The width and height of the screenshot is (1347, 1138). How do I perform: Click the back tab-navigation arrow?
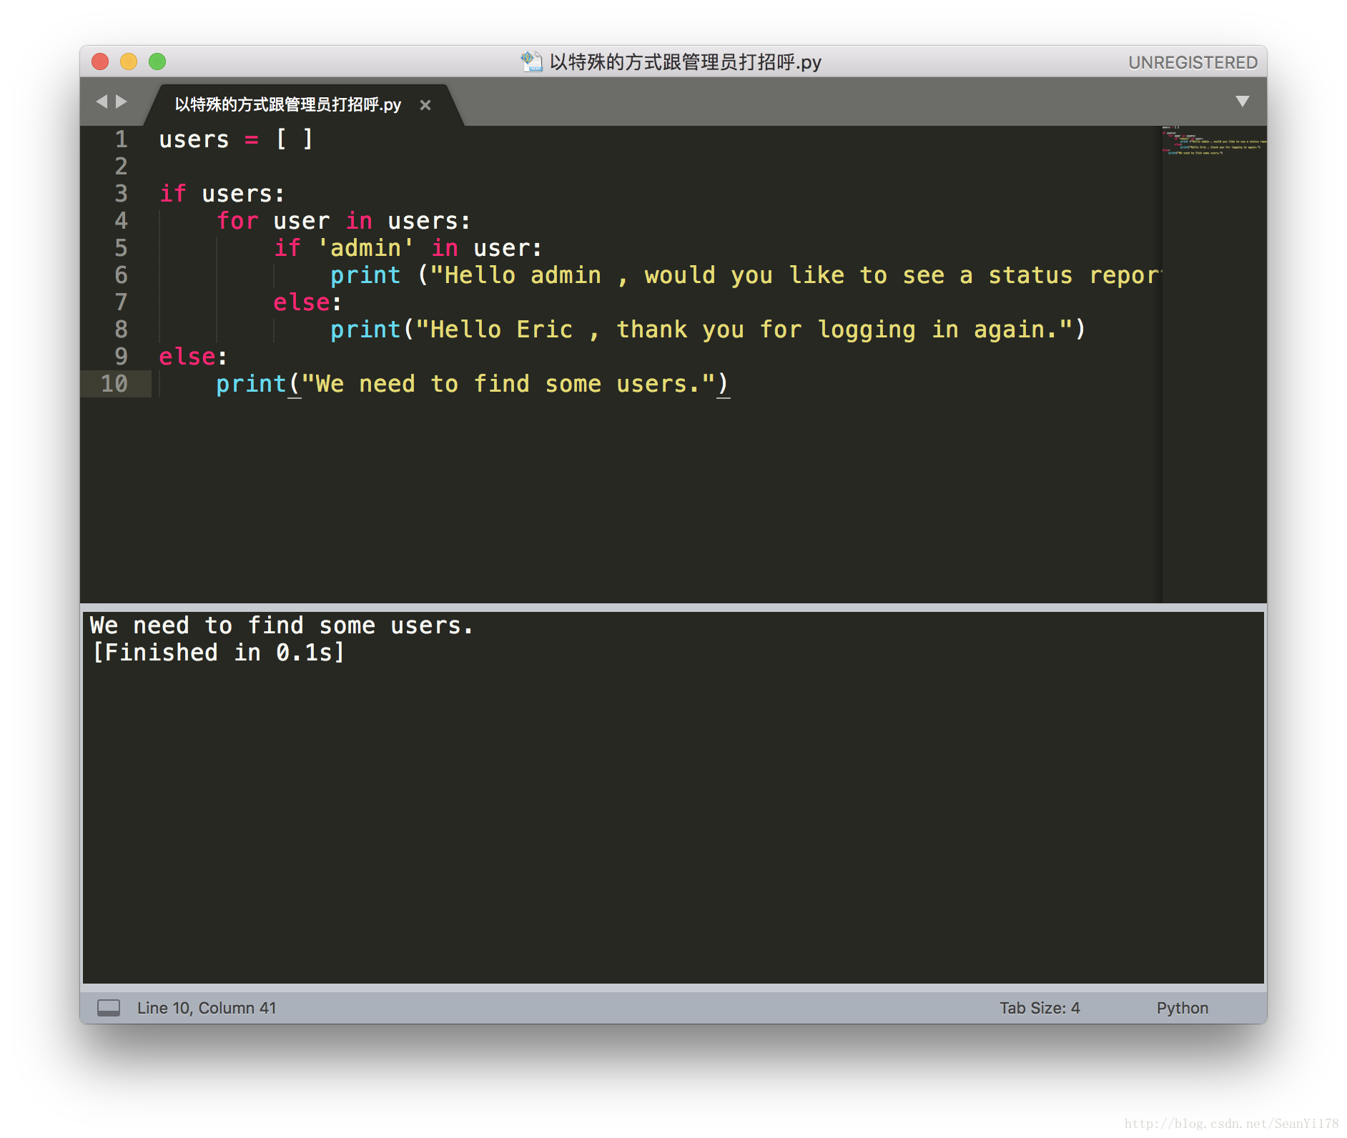102,102
